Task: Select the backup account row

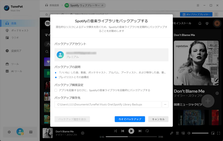Action: pyautogui.click(x=111, y=55)
